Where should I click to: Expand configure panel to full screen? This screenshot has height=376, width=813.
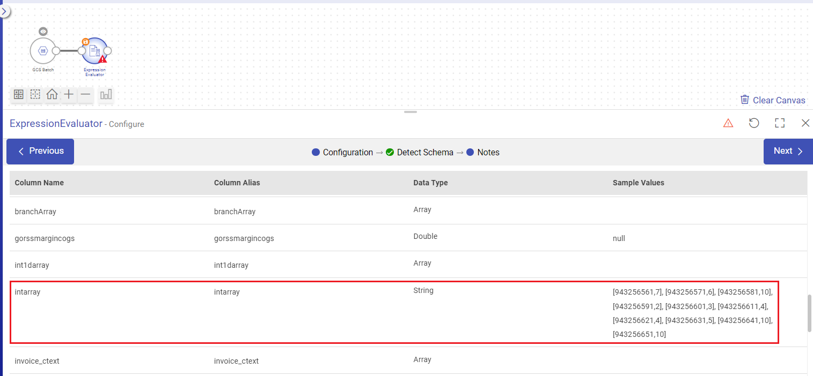point(780,123)
